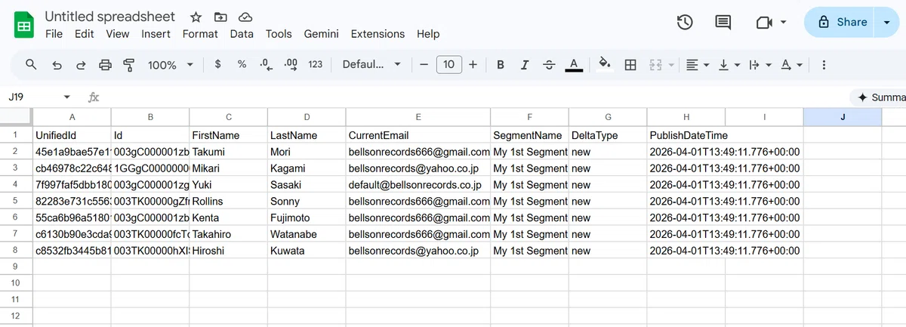Open the Tools menu
This screenshot has height=327, width=906.
[x=279, y=34]
